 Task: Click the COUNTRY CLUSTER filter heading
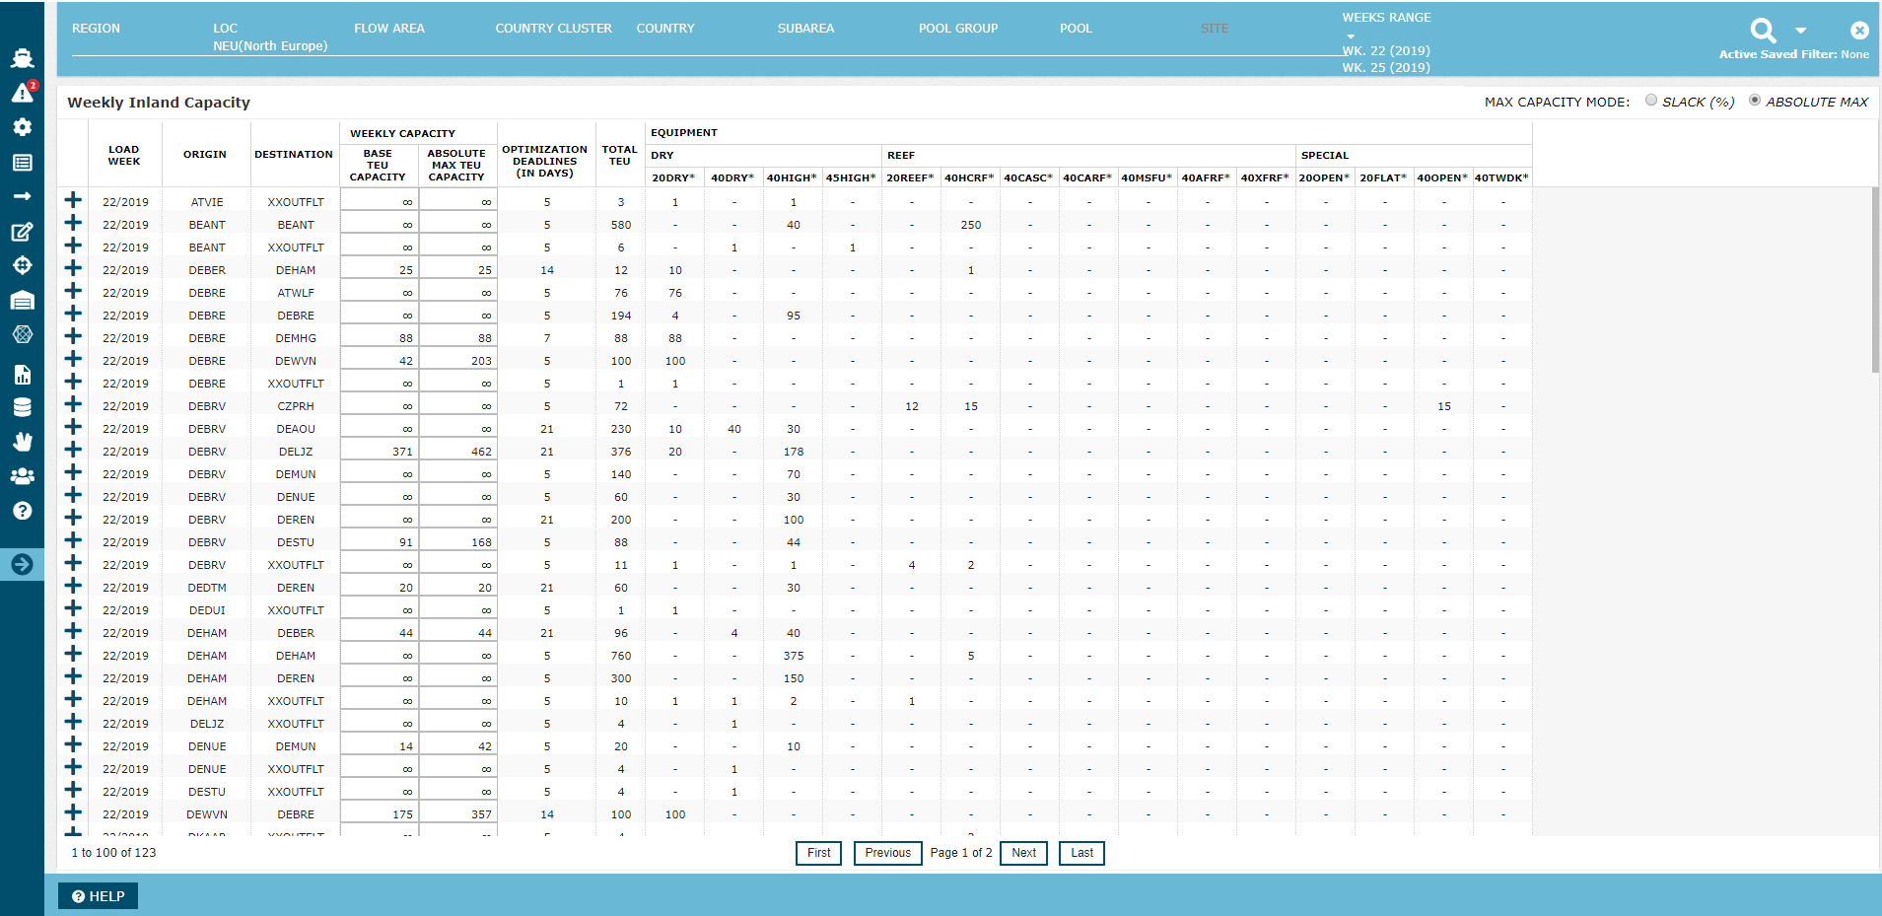(x=553, y=29)
